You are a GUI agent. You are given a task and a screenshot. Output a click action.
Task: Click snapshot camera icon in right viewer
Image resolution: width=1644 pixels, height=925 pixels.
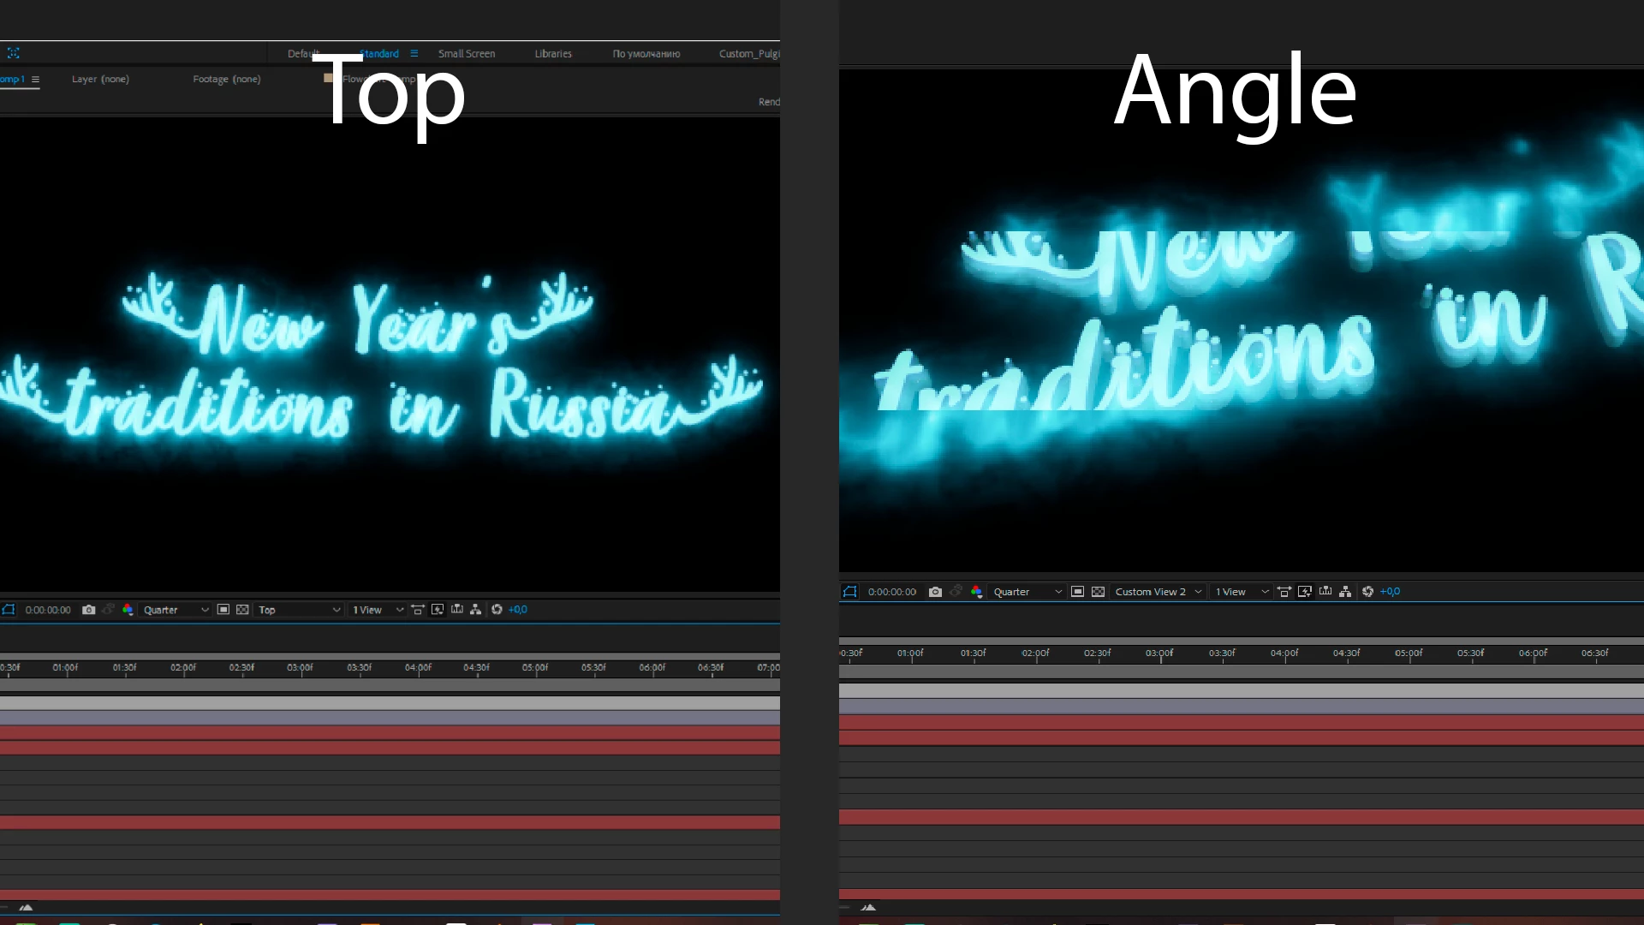click(x=935, y=592)
